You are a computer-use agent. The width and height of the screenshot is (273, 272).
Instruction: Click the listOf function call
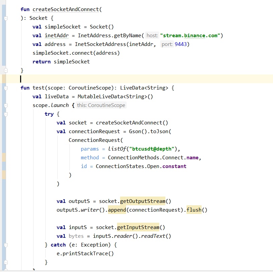[117, 149]
